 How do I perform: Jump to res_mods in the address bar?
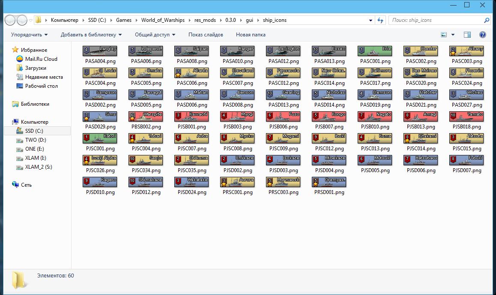click(x=205, y=20)
